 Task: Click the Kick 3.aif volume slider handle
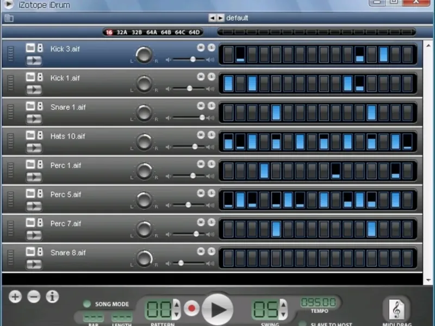pyautogui.click(x=193, y=59)
